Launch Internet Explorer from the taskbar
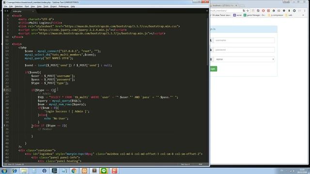This screenshot has width=310, height=174. pyautogui.click(x=14, y=171)
